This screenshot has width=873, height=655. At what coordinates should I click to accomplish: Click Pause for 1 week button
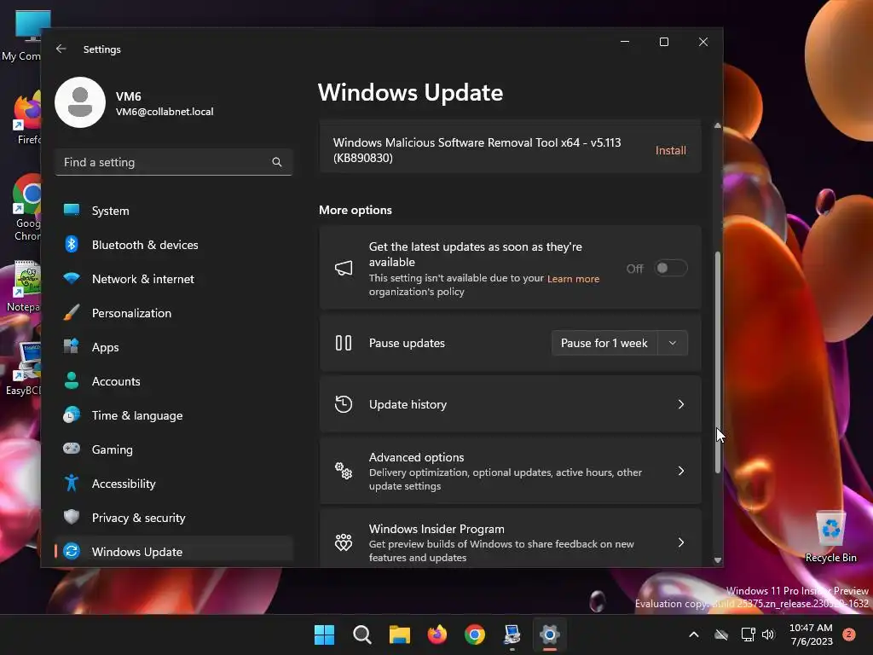(604, 343)
